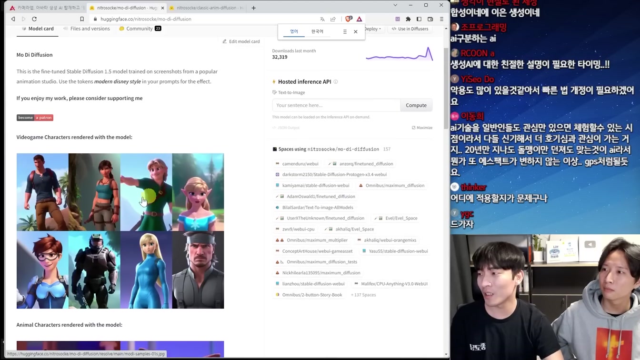This screenshot has height=360, width=640.
Task: Open ConceptArtHouse/webui-gameasset space
Action: pos(314,251)
